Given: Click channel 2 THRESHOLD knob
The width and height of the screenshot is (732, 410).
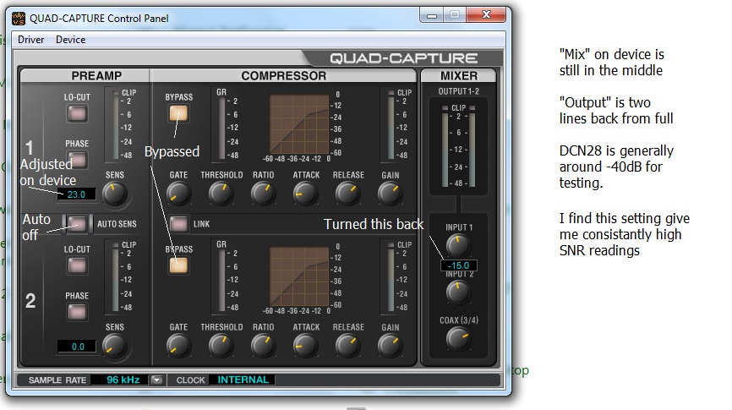Looking at the screenshot, I should click(221, 346).
